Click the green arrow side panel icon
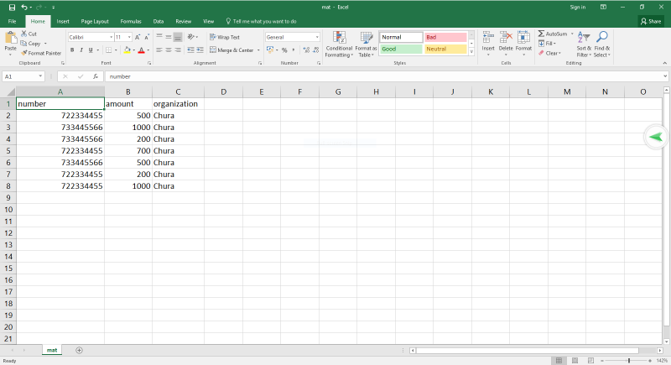 click(656, 137)
